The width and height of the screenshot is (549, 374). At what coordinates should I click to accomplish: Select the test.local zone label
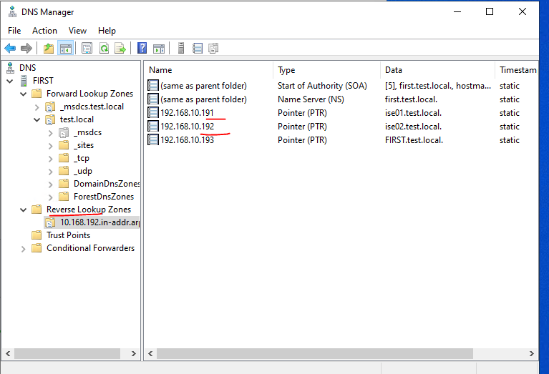[x=77, y=119]
